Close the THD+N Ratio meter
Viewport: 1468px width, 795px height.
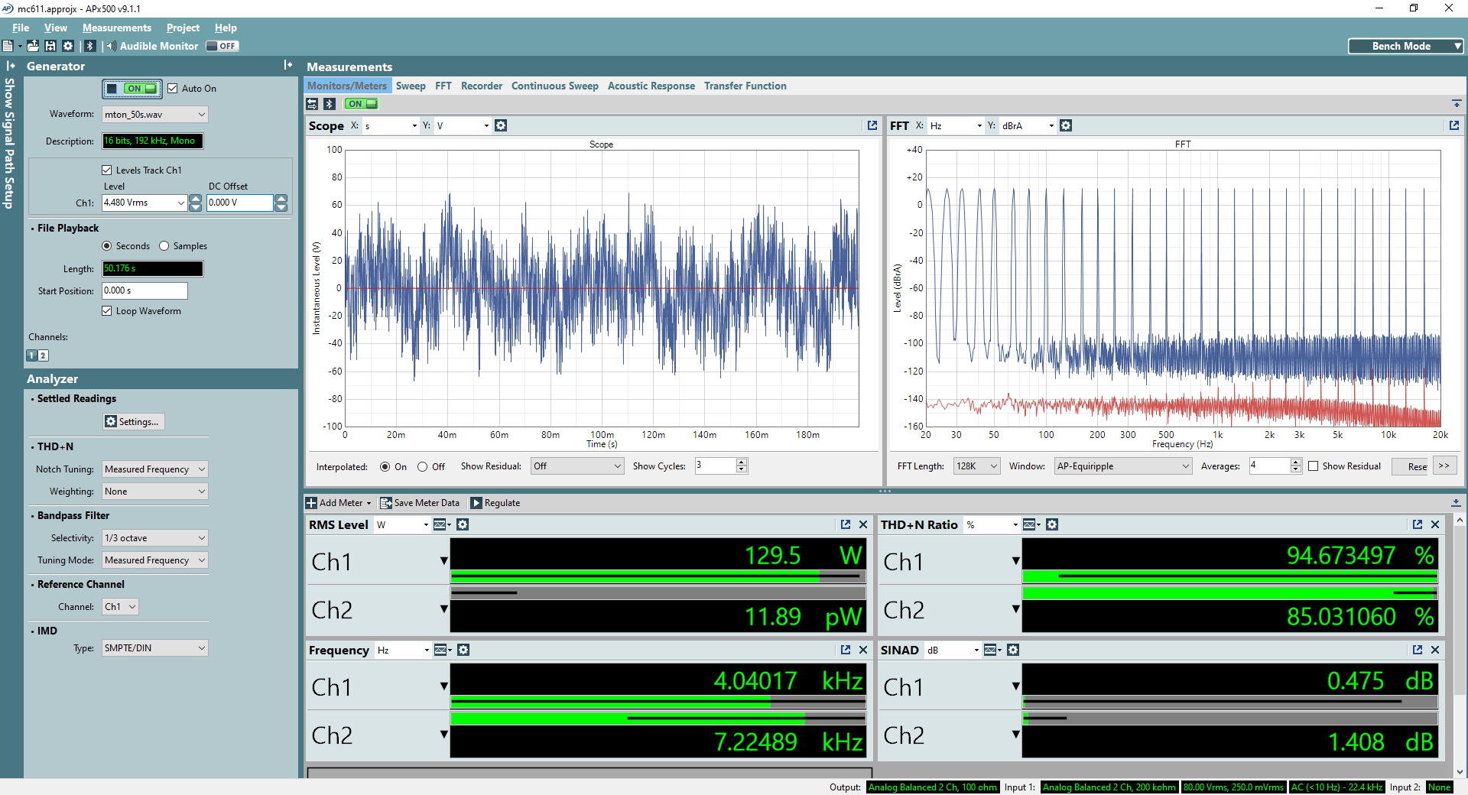(1435, 524)
